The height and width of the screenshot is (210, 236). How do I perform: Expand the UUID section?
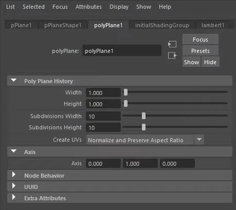(x=14, y=186)
